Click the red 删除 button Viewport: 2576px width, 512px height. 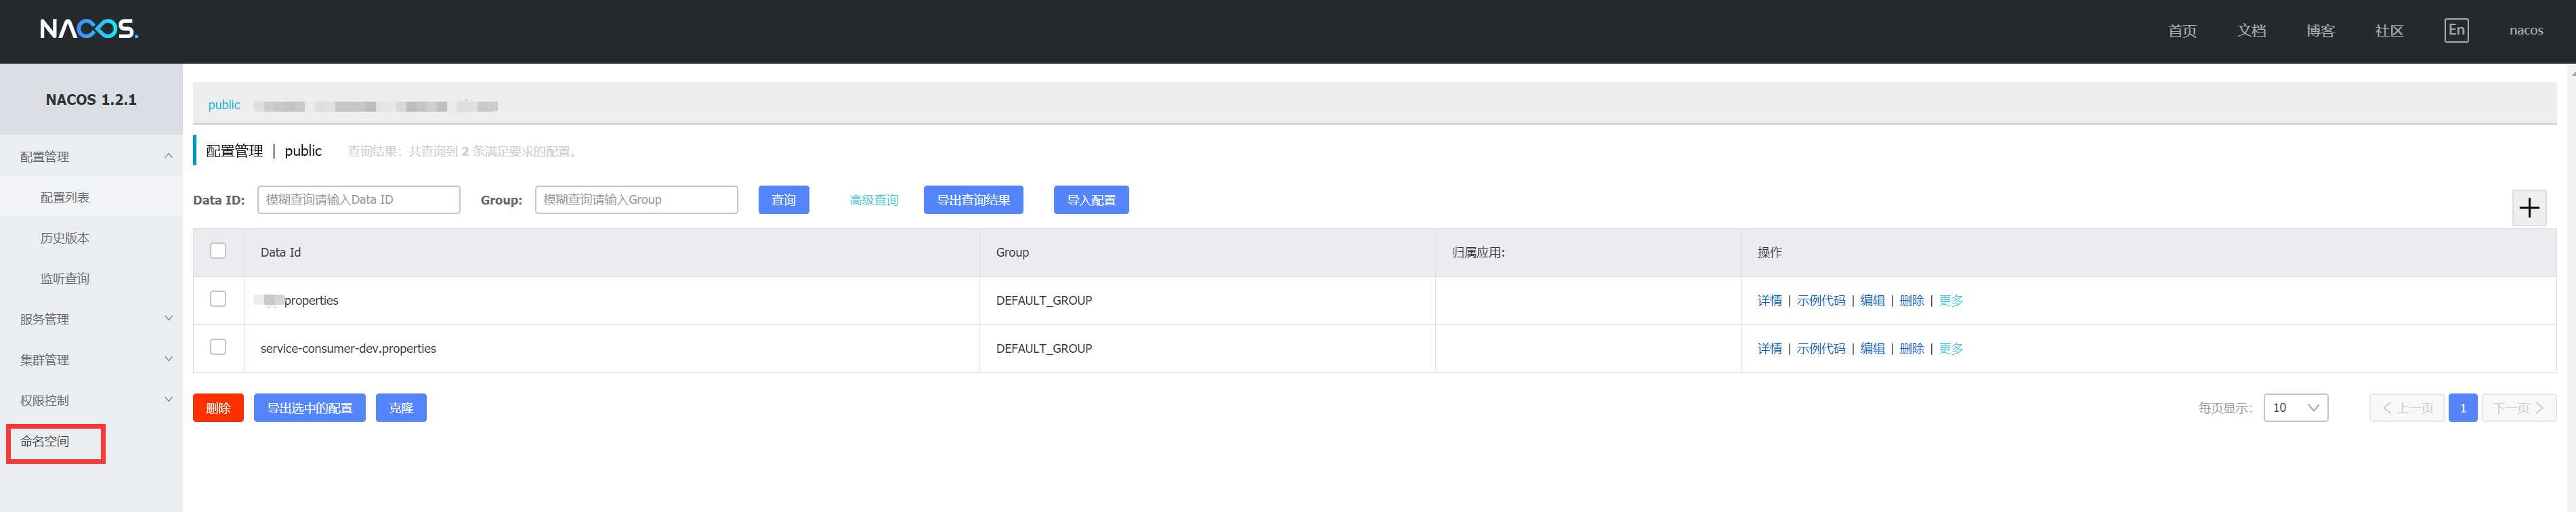pos(218,408)
